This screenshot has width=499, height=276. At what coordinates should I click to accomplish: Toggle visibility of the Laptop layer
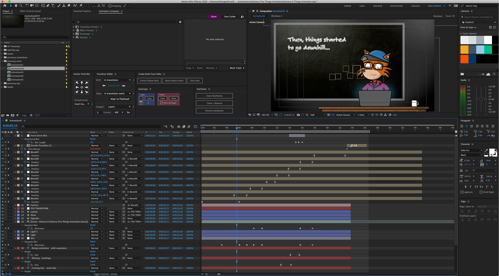click(3, 212)
